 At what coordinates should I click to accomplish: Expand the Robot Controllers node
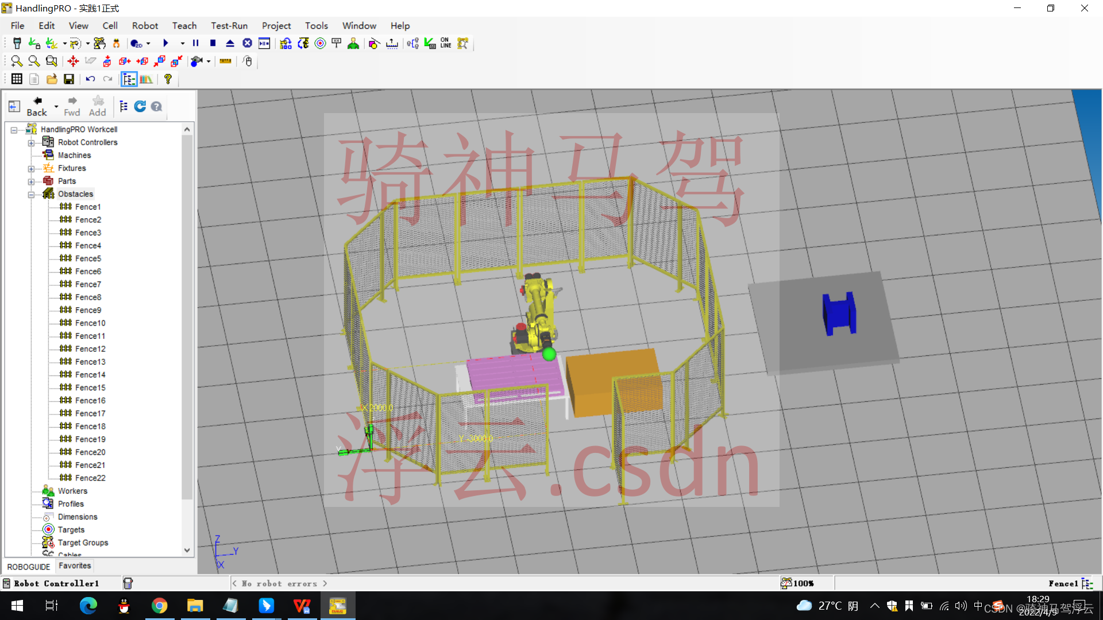pos(31,143)
